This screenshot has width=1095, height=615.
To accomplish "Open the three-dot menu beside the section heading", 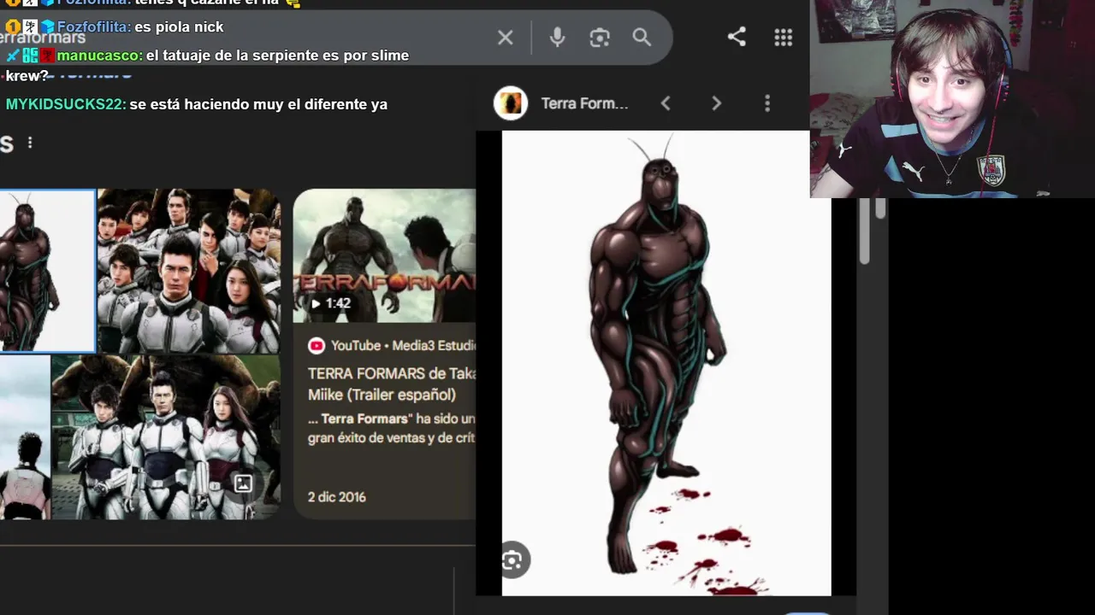I will [x=30, y=143].
